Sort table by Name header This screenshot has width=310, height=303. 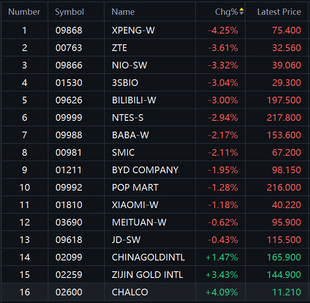[123, 12]
